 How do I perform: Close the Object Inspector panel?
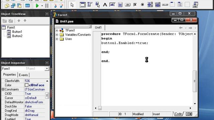[47, 63]
